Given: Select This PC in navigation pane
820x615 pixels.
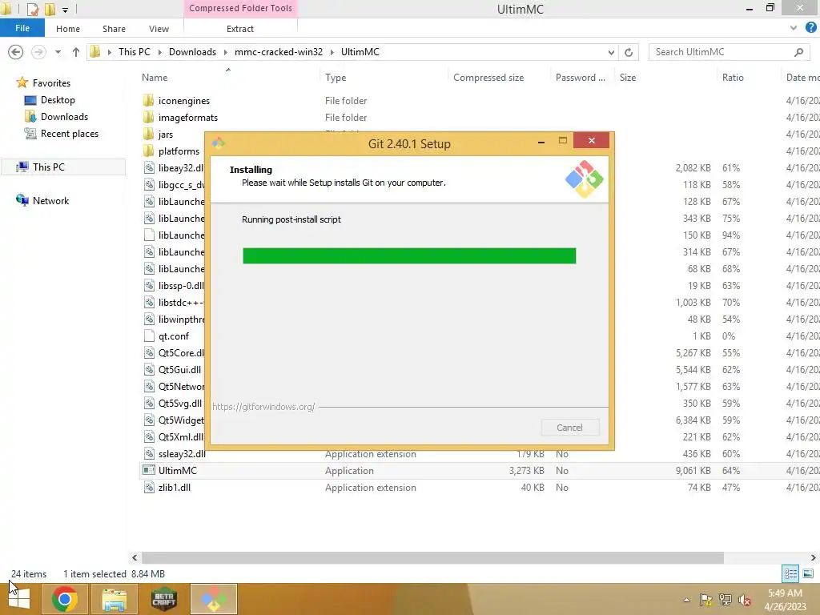Looking at the screenshot, I should tap(48, 167).
